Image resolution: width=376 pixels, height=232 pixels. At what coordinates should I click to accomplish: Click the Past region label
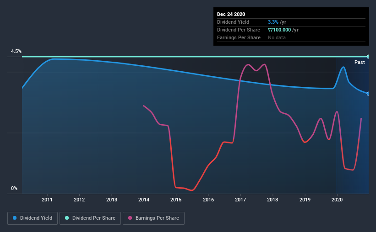[360, 62]
